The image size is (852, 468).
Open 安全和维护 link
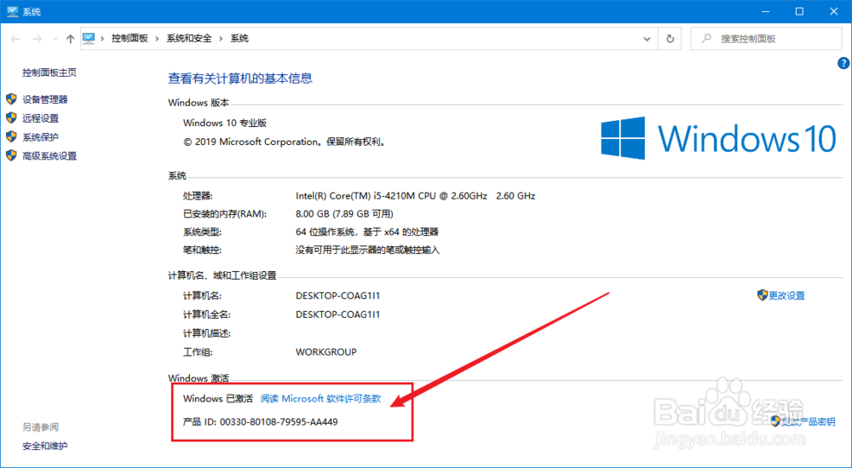pos(45,446)
